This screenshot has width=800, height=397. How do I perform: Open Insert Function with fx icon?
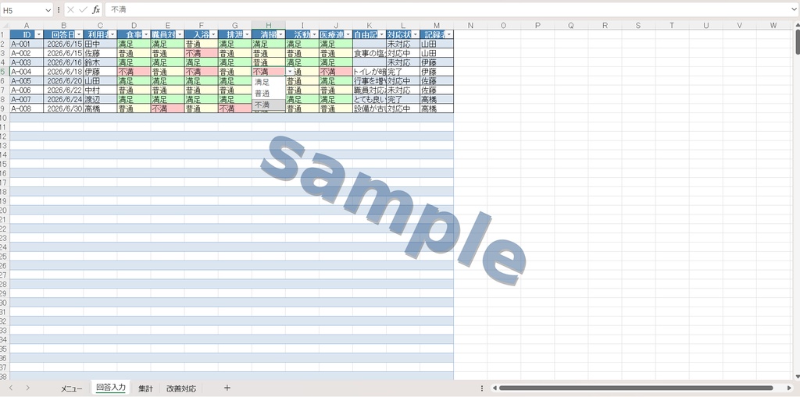point(96,10)
